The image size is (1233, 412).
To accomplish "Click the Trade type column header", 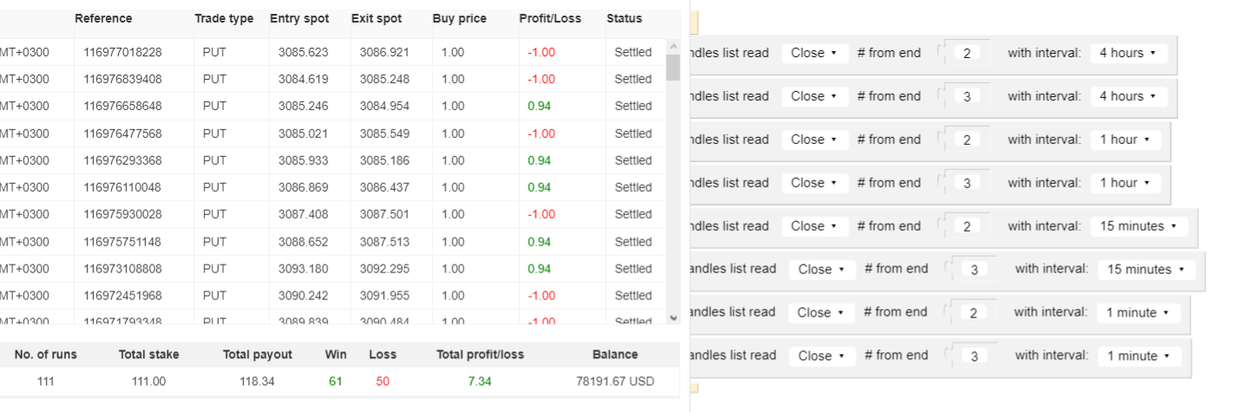I will coord(224,18).
